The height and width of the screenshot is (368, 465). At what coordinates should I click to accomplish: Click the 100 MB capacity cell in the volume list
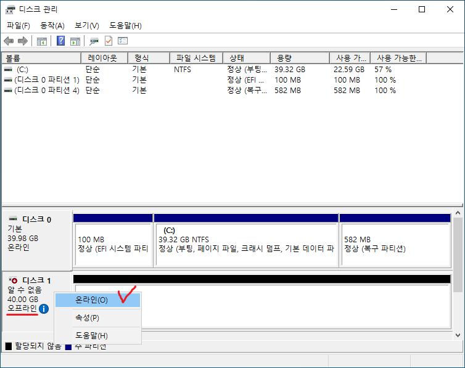coord(287,80)
